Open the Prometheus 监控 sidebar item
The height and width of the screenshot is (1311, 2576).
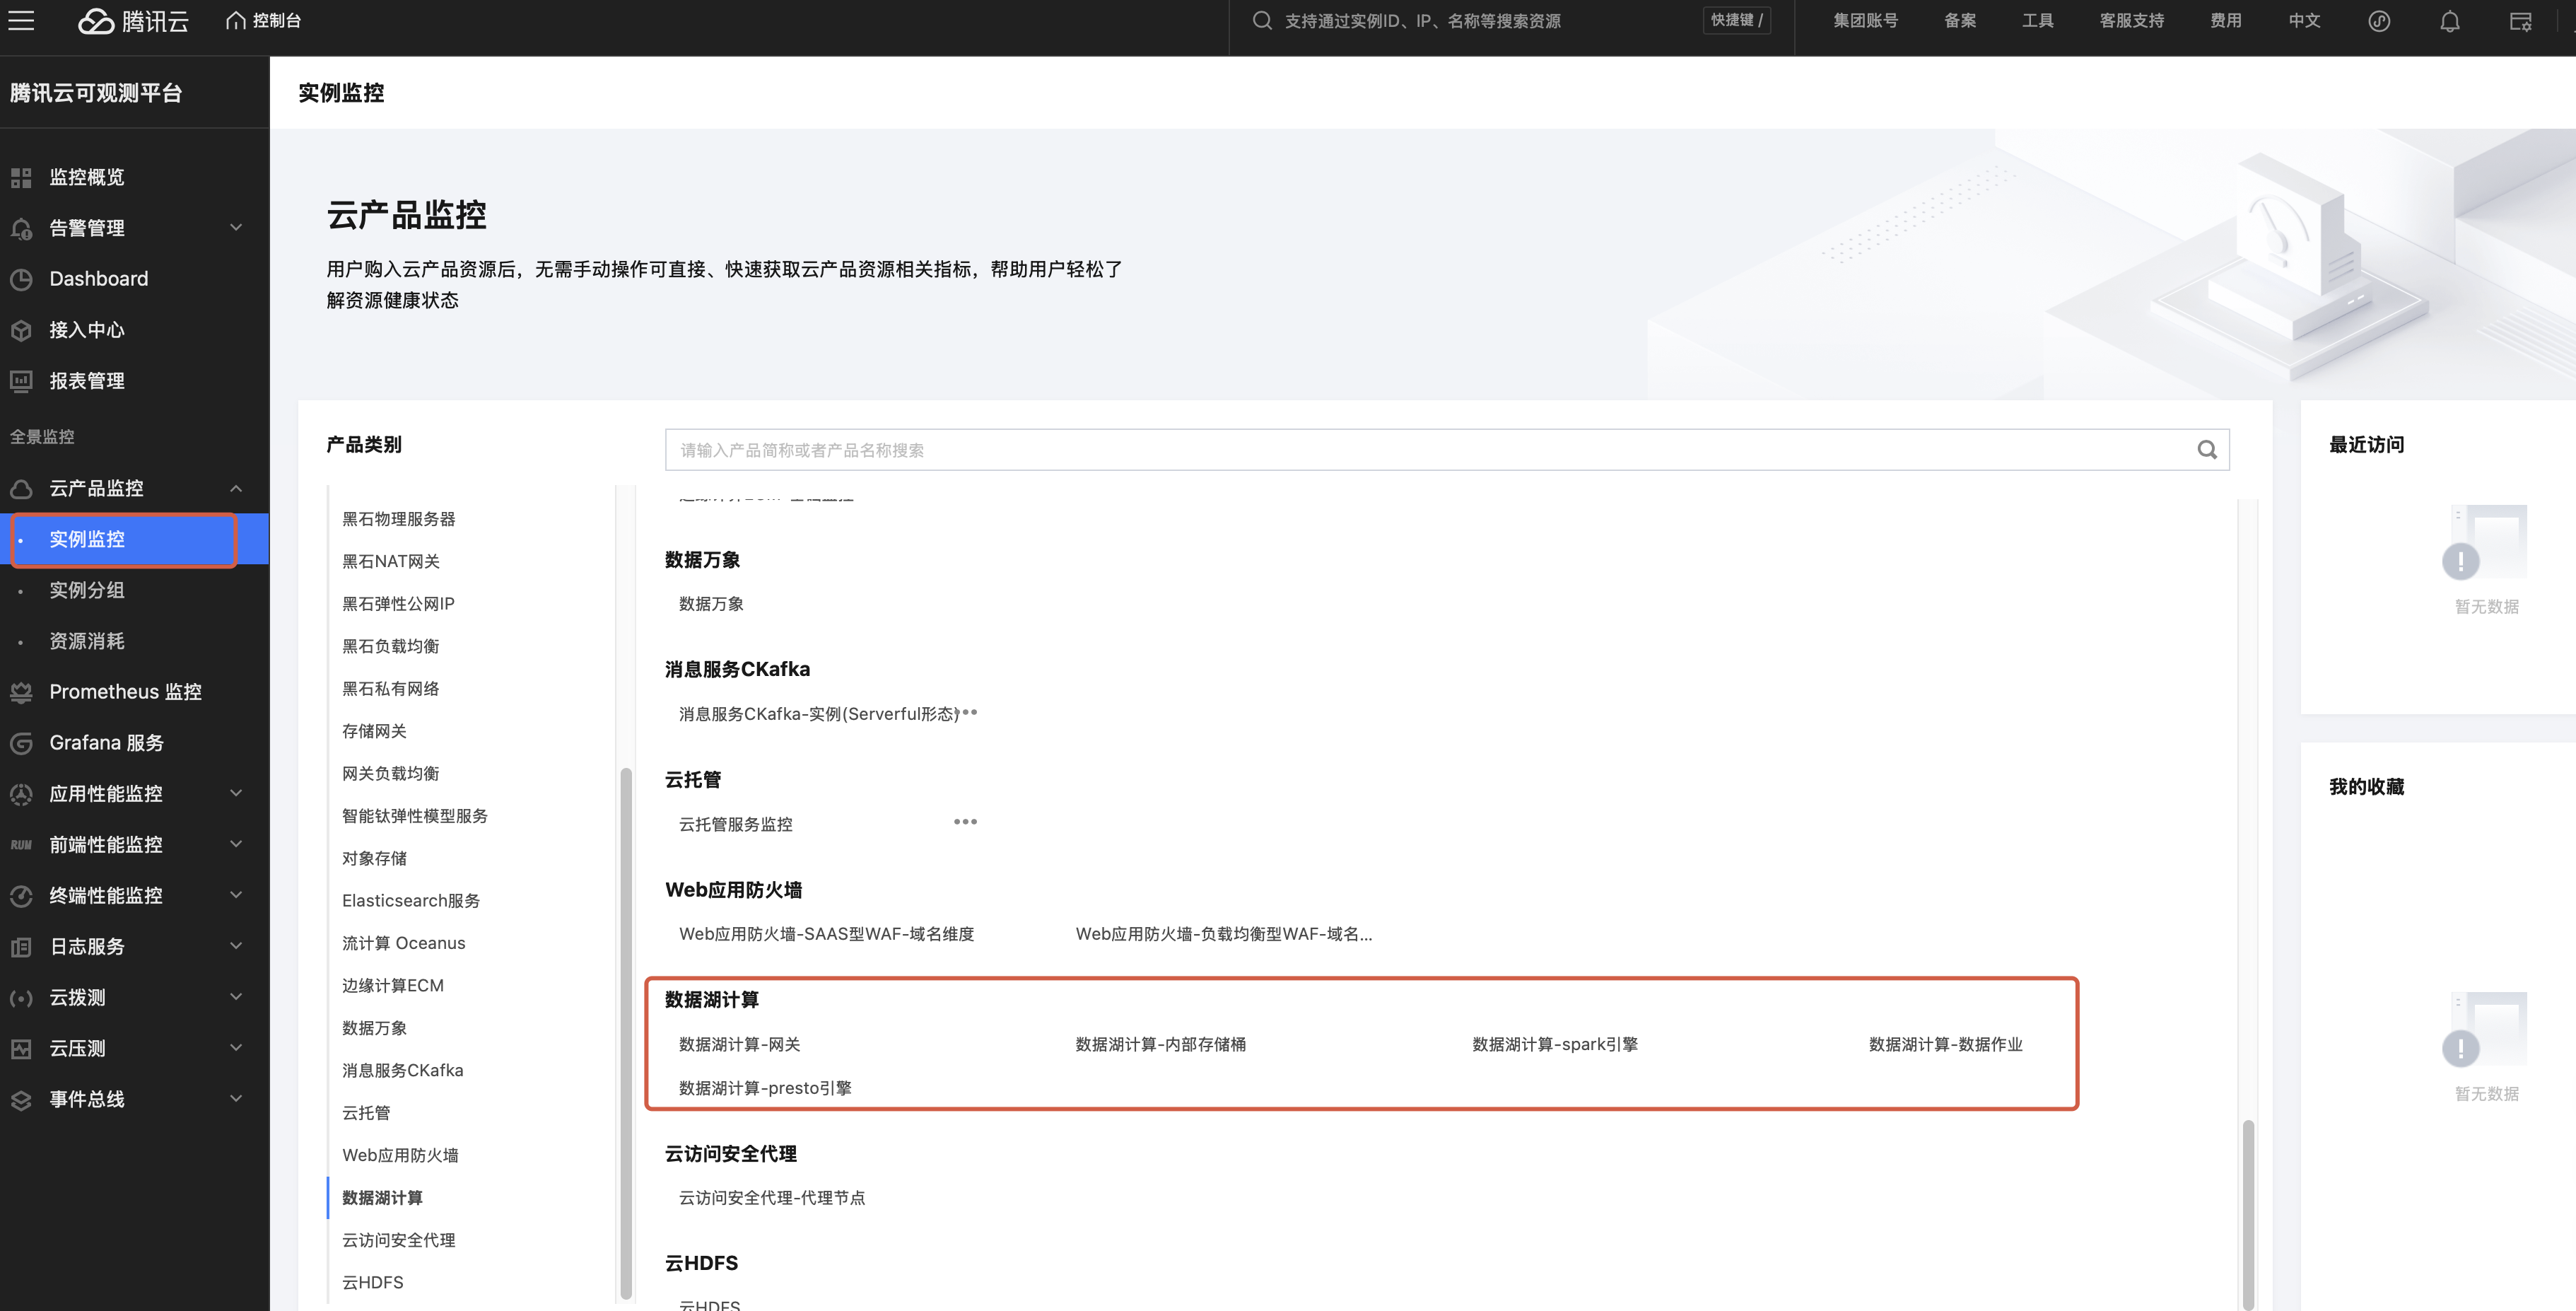(125, 692)
